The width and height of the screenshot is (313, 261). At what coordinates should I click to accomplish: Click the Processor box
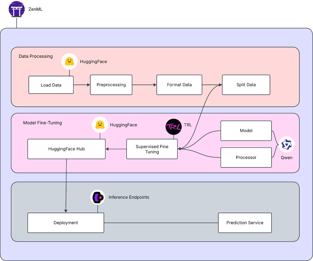pyautogui.click(x=246, y=157)
